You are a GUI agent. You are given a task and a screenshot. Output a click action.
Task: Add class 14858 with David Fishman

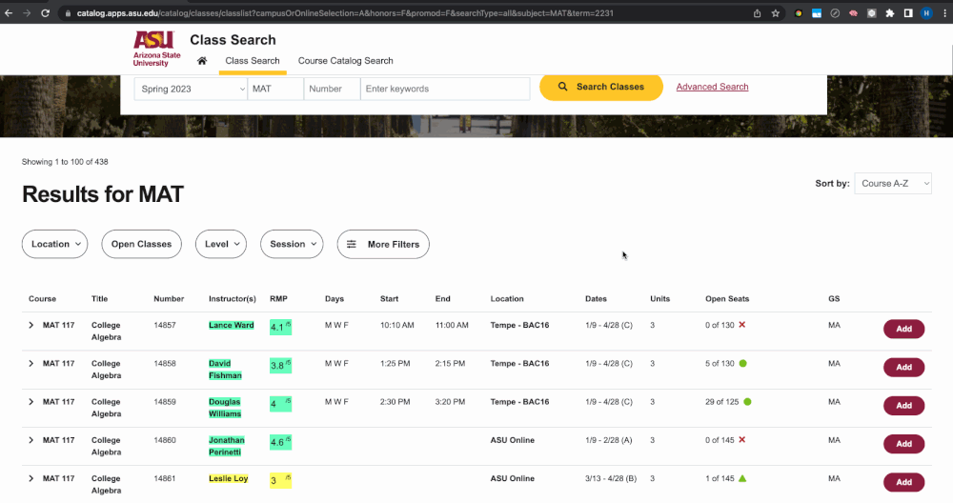click(x=903, y=367)
